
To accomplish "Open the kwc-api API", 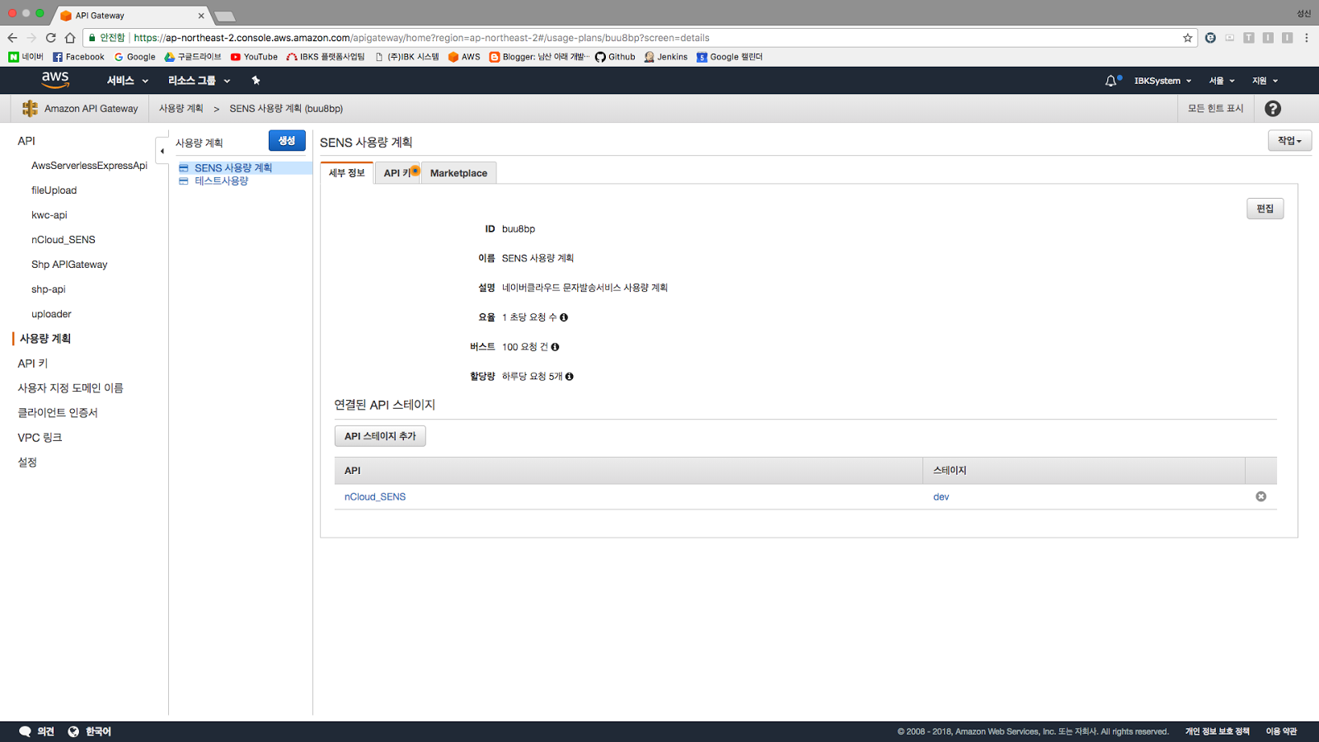I will 49,215.
